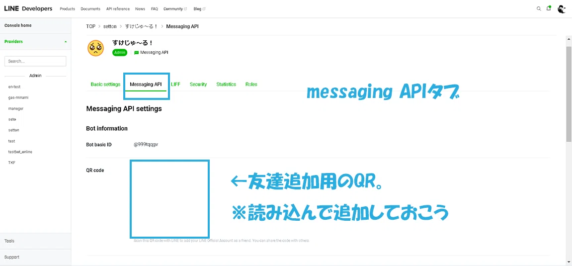Image resolution: width=572 pixels, height=266 pixels.
Task: Click the Messaging API settings heading
Action: [x=124, y=109]
